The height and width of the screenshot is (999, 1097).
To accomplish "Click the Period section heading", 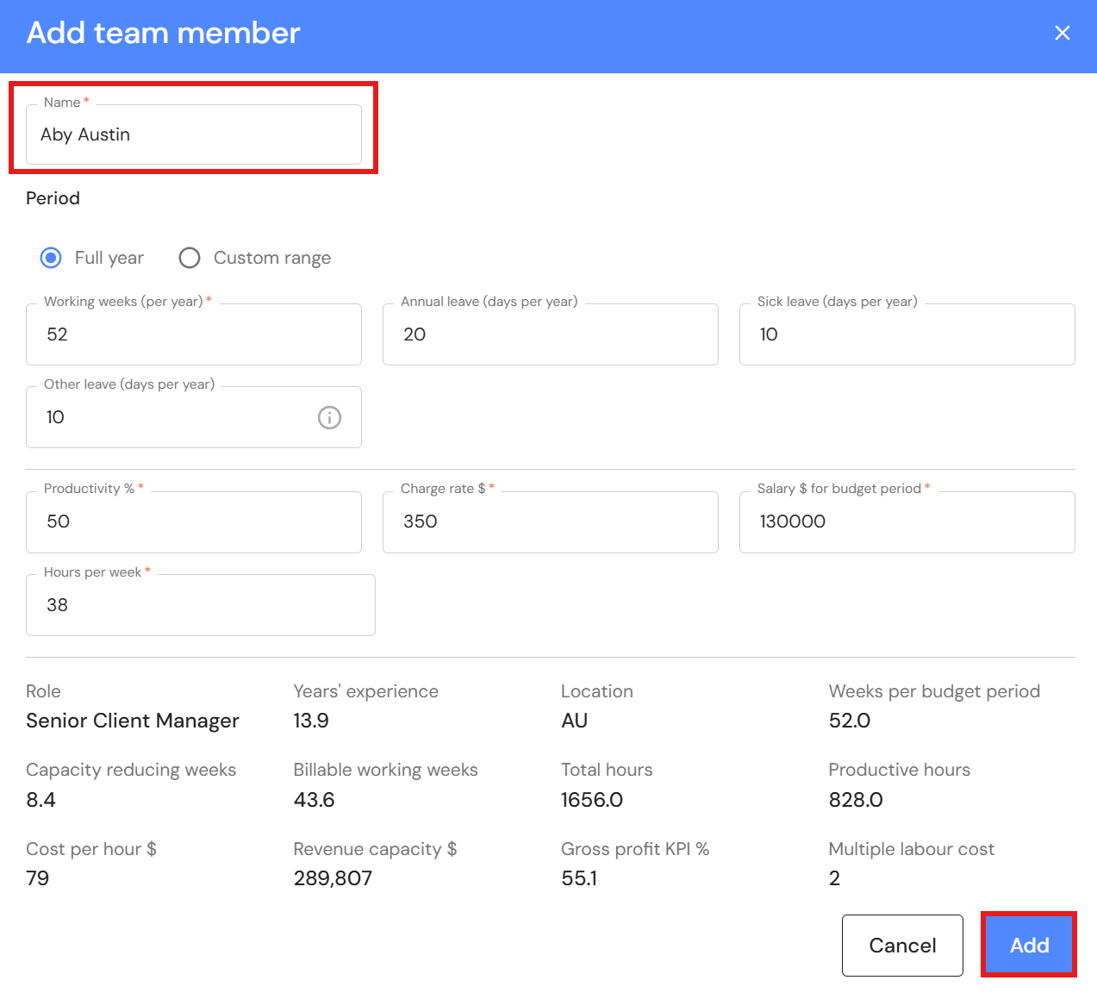I will [53, 198].
